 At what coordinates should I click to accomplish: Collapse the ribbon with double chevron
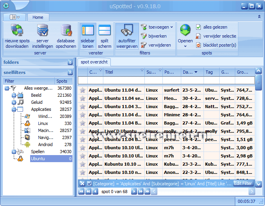(259, 16)
